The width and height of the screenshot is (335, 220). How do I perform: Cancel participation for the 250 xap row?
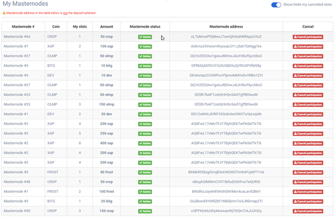[308, 134]
